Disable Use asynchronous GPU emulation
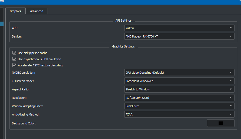This screenshot has width=241, height=139. (14, 59)
